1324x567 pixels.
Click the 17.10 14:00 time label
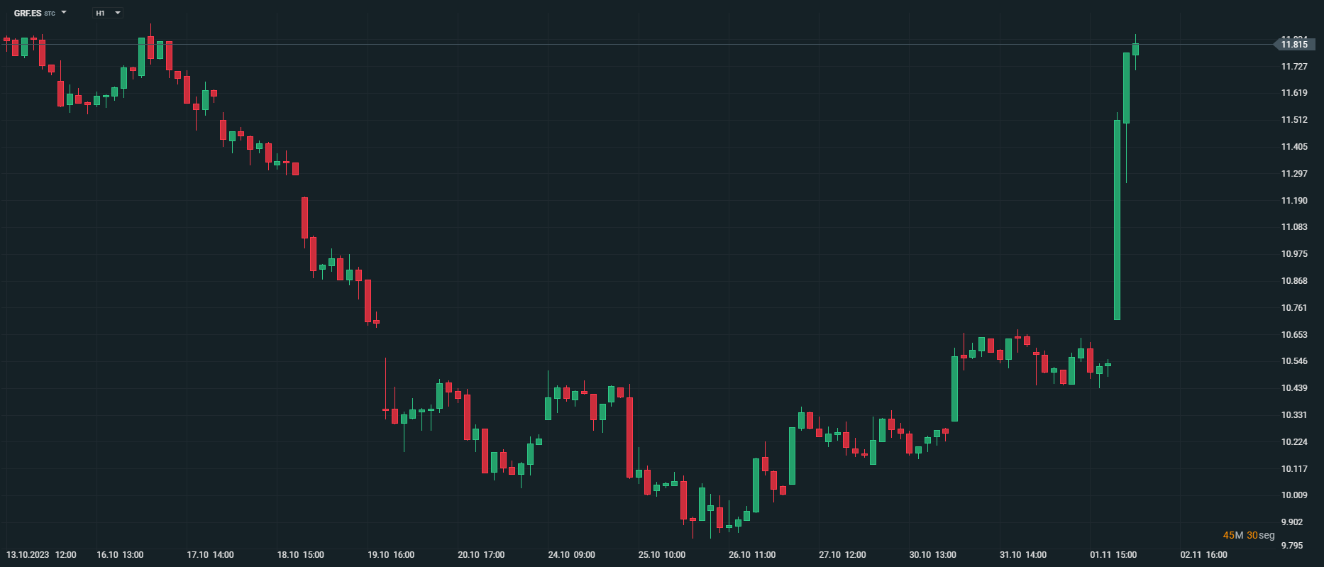click(x=210, y=555)
